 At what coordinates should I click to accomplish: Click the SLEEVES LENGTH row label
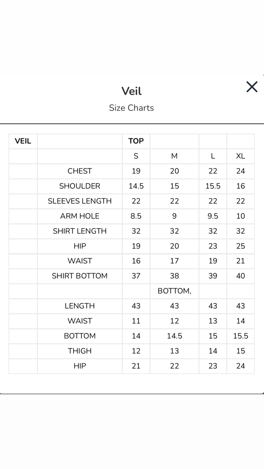tap(80, 201)
